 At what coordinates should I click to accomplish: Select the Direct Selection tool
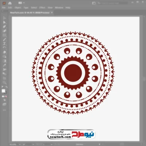[x=4, y=22]
